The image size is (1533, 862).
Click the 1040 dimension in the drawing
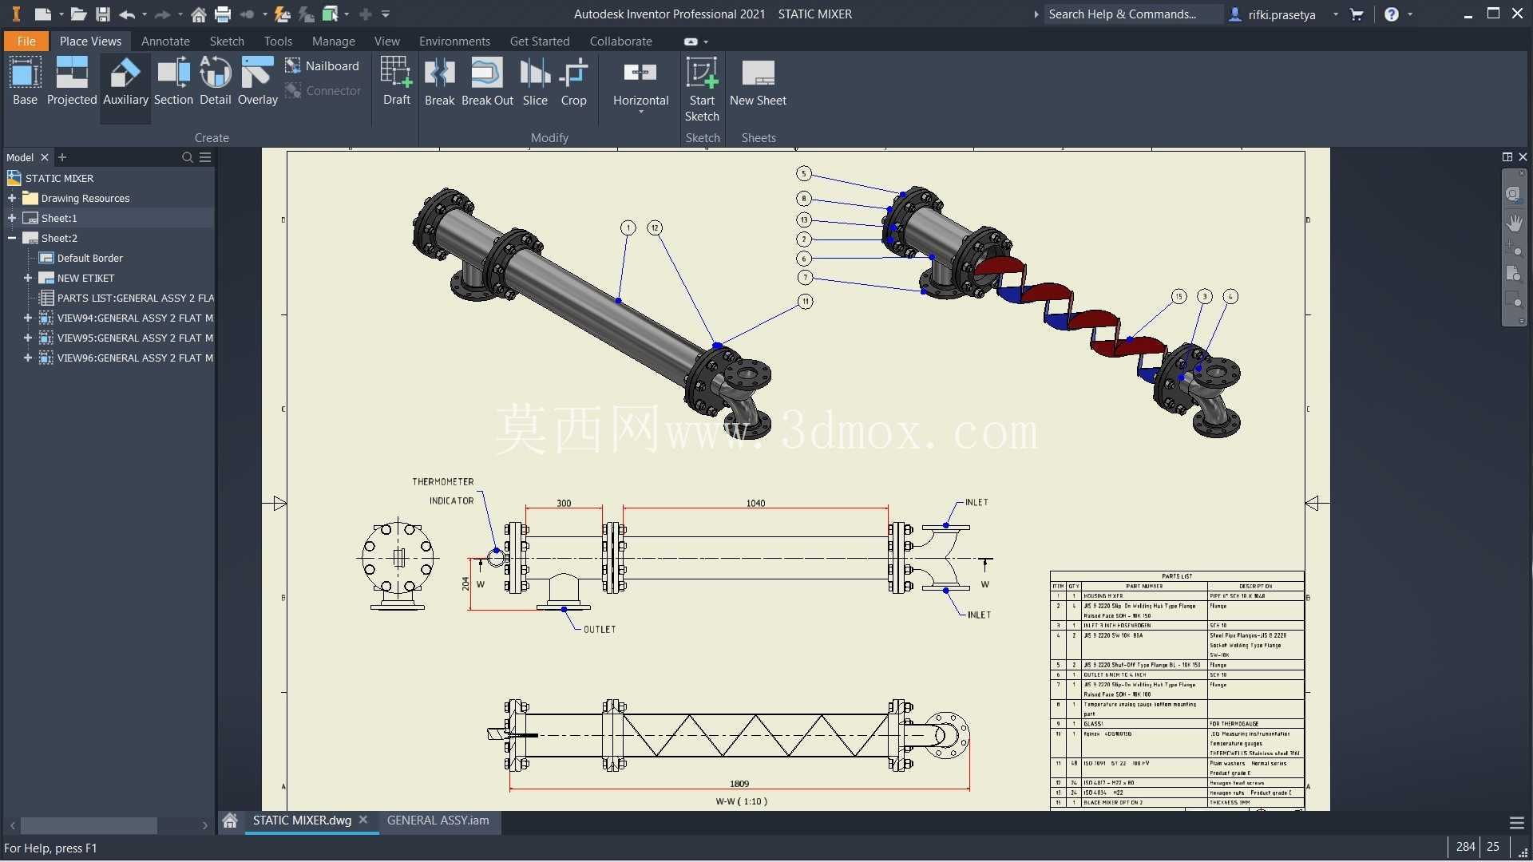coord(755,503)
